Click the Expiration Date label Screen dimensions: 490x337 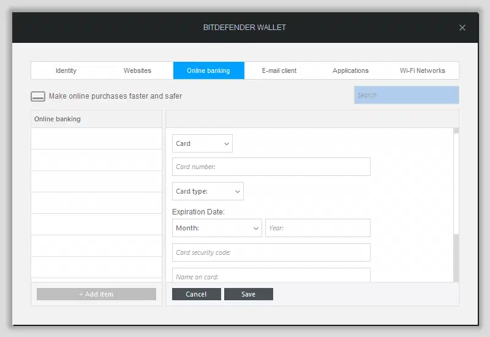click(x=198, y=212)
